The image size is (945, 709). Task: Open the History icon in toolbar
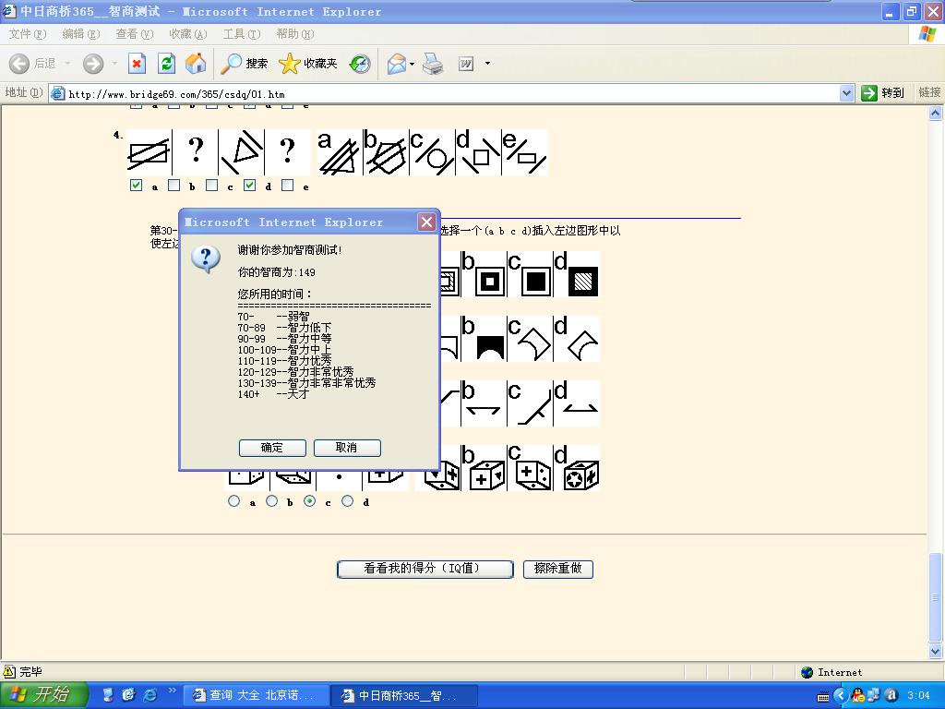(360, 64)
